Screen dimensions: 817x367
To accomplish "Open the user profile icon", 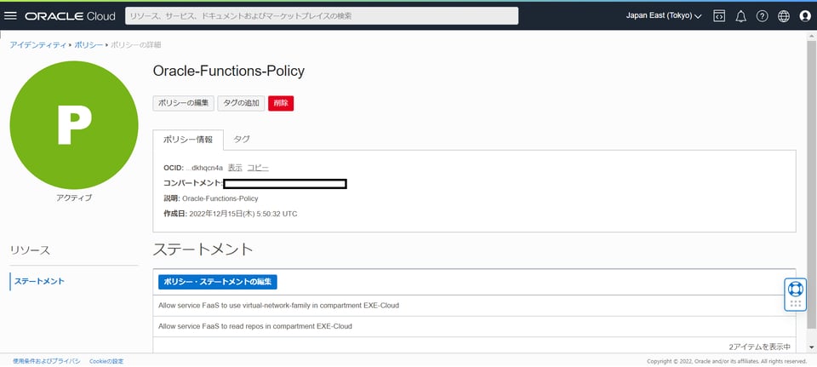I will 805,15.
